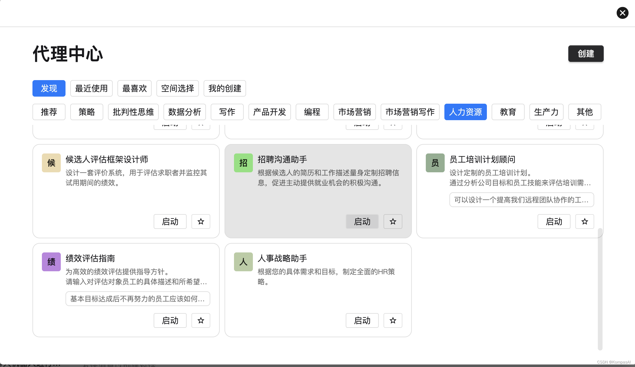Click sample prompt under 绩效评估指南
Screen dimensions: 635x367
(x=138, y=299)
